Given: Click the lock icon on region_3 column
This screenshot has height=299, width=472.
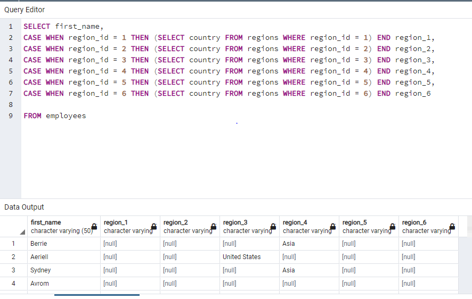Looking at the screenshot, I should click(273, 227).
